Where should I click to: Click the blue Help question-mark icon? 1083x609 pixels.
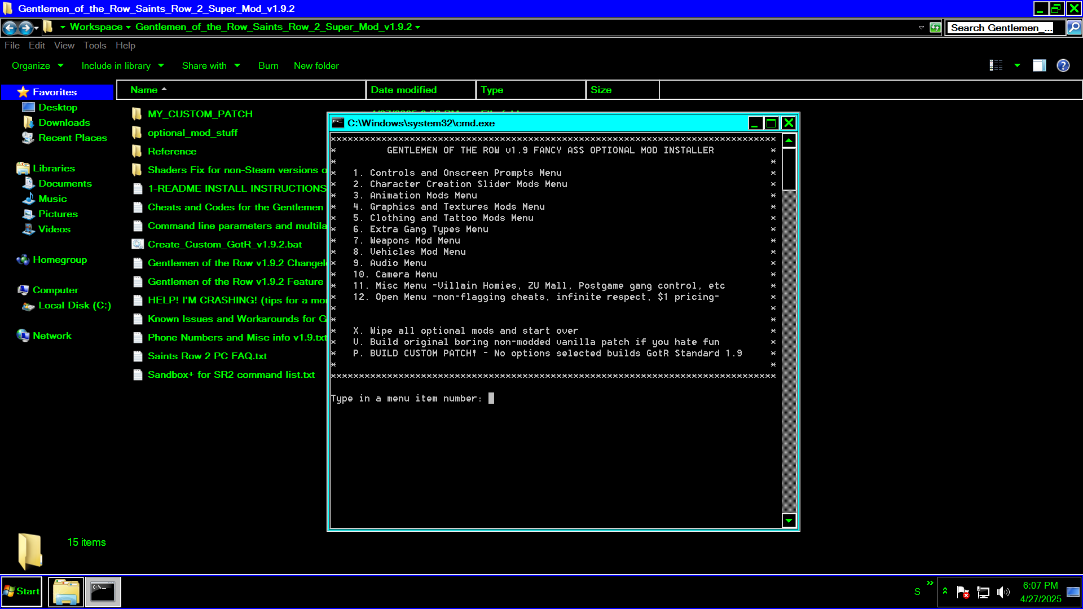(x=1063, y=65)
